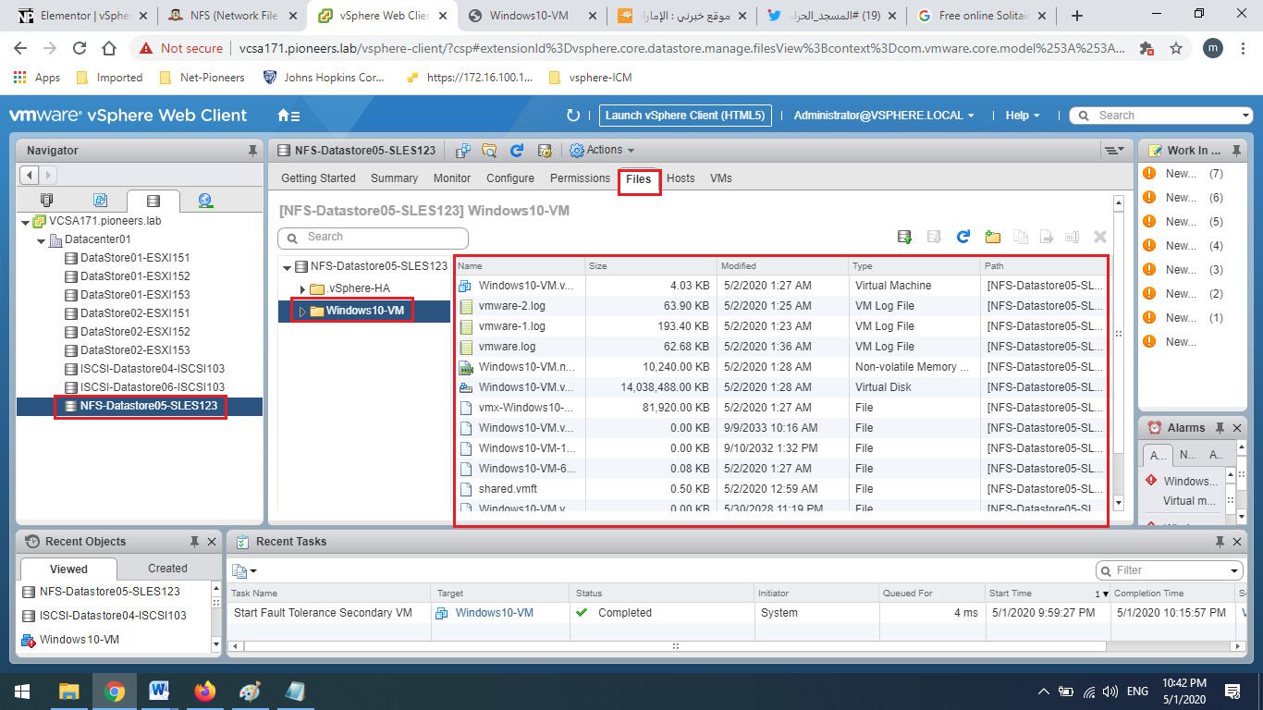The image size is (1263, 710).
Task: Pin the Navigator panel
Action: pos(252,150)
